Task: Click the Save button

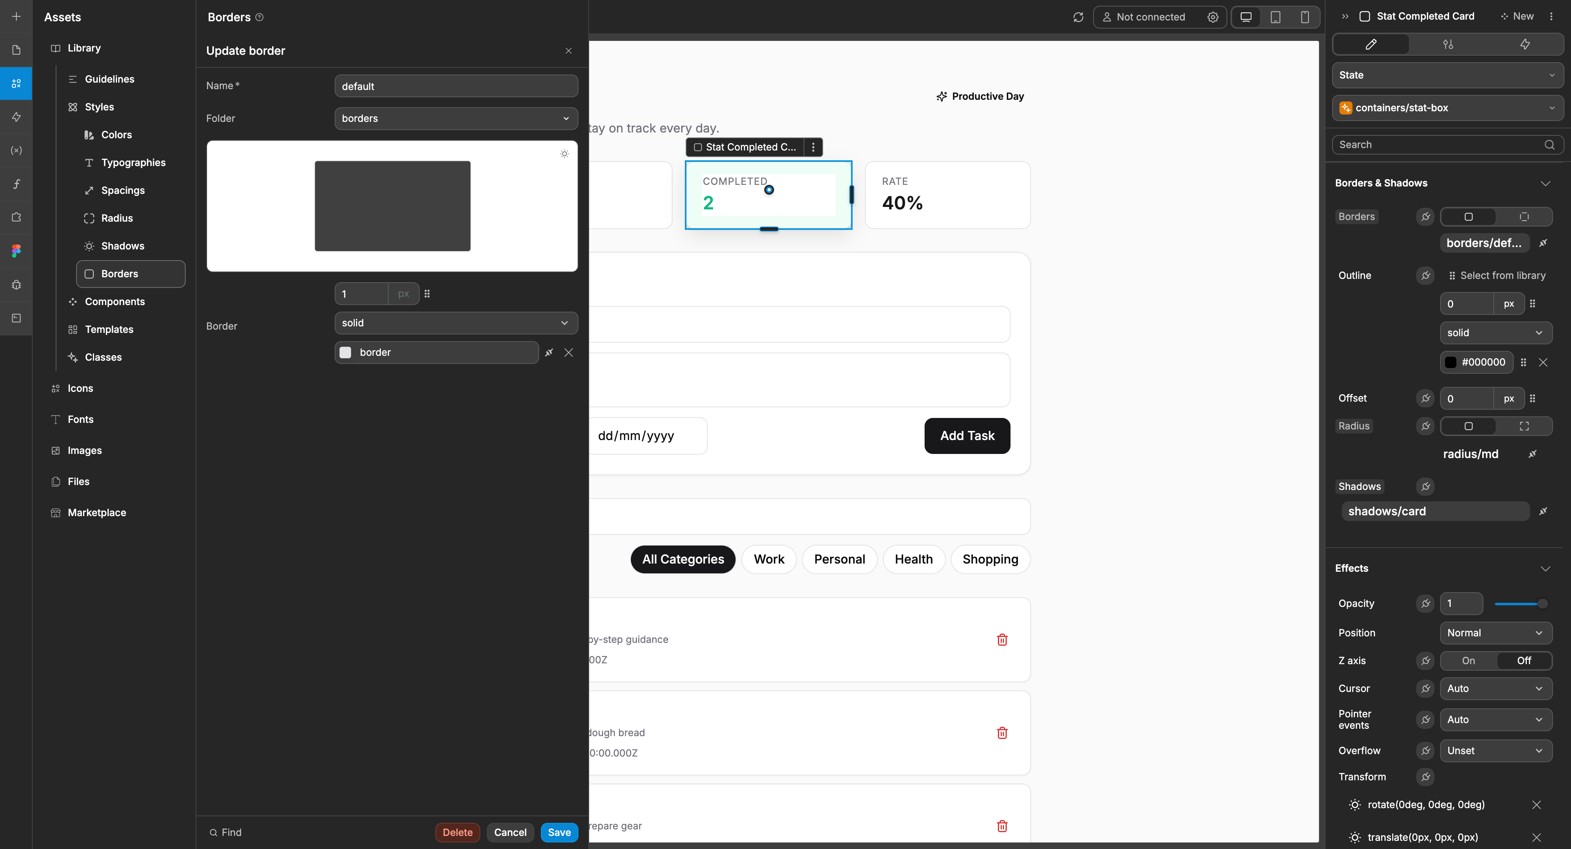Action: click(559, 833)
